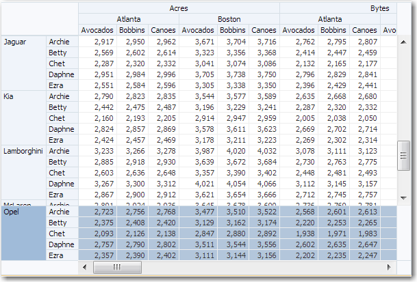
Task: Click Chet row under Kia
Action: (62, 118)
